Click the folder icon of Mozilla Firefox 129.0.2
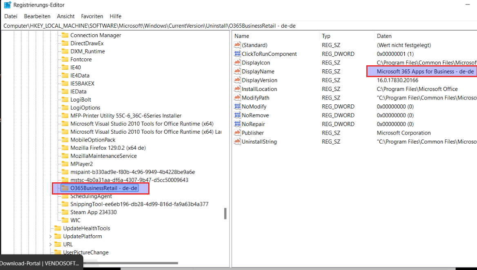477x270 pixels. [x=65, y=148]
